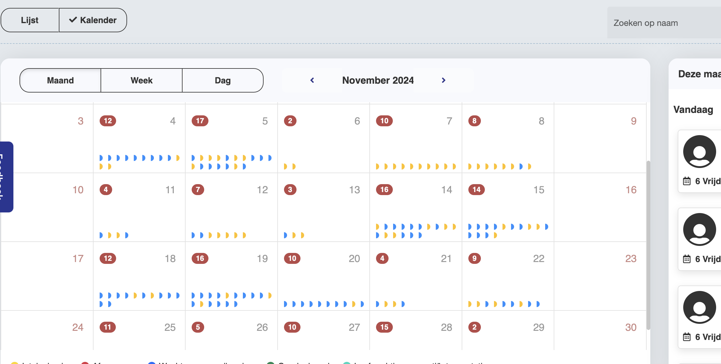Click the red 2 badge on November 29
This screenshot has height=364, width=721.
474,327
